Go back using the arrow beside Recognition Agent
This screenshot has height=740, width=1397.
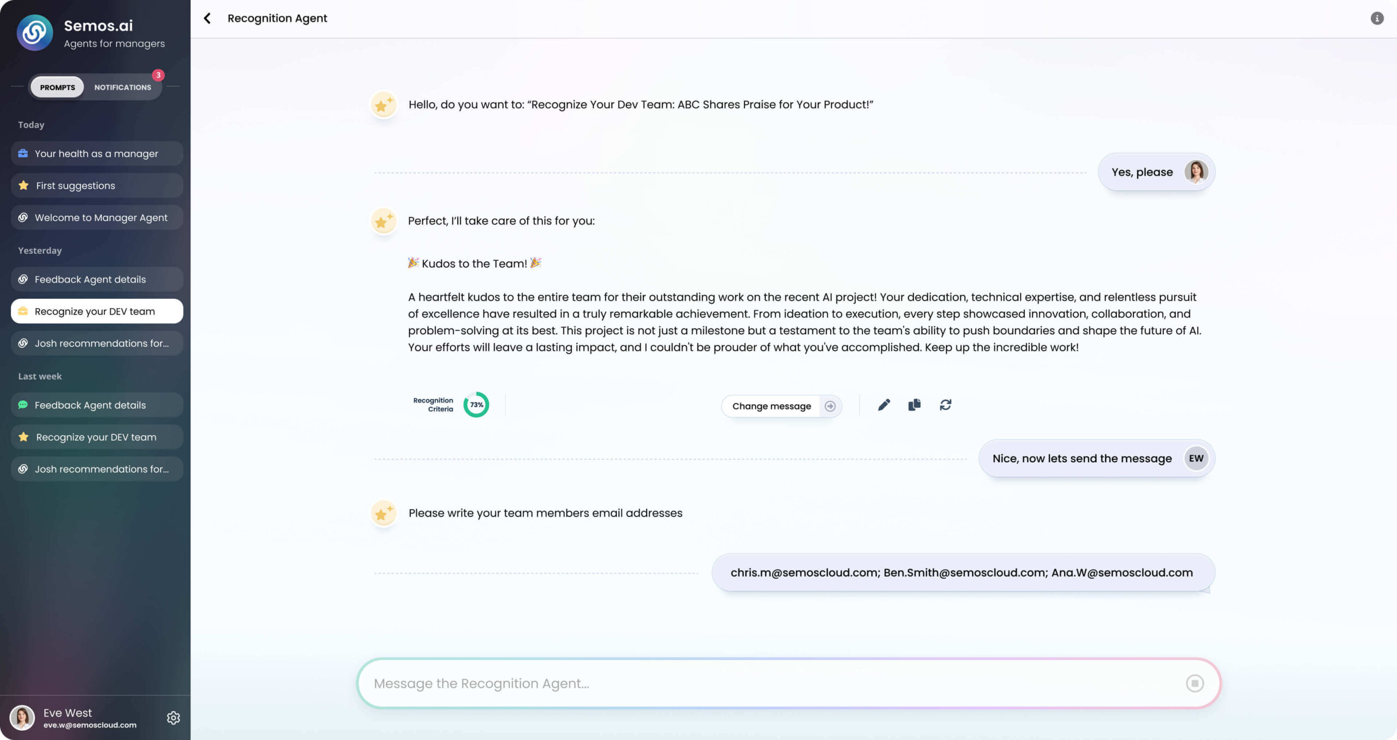(x=207, y=19)
